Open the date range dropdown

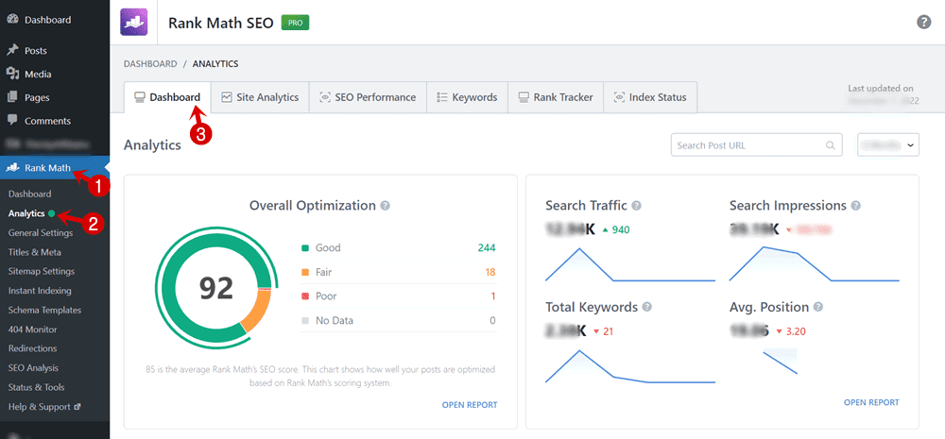tap(888, 145)
